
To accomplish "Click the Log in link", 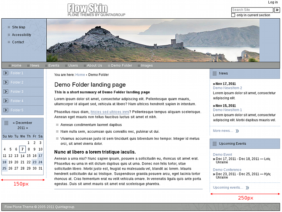I will point(273,2).
